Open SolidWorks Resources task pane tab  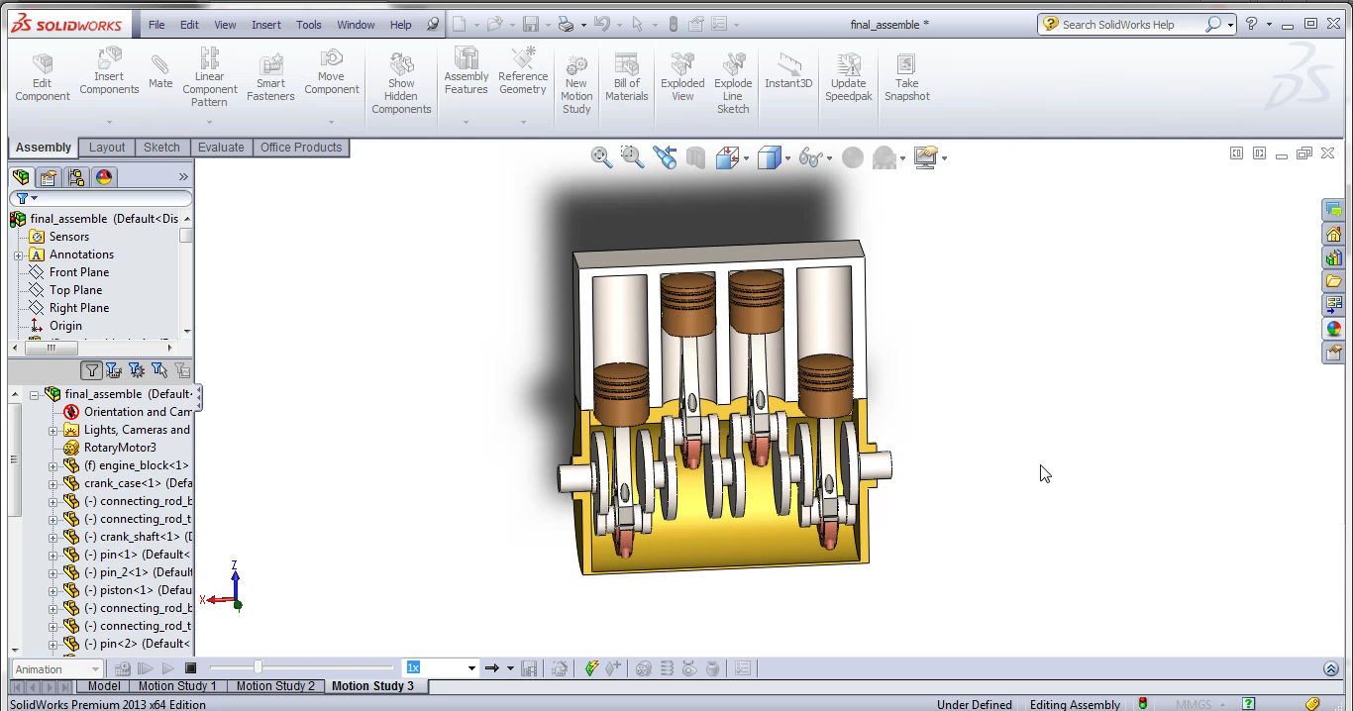coord(1333,234)
